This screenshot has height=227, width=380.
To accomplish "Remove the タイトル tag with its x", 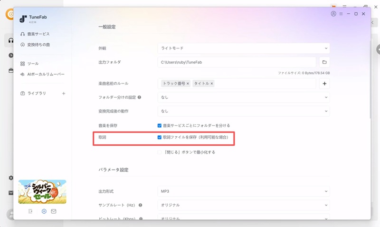I will pyautogui.click(x=211, y=84).
